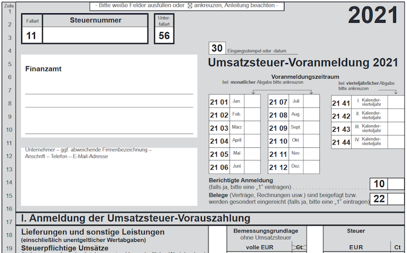
Task: Click the Berichtigte Anmeldung label
Action: click(241, 180)
